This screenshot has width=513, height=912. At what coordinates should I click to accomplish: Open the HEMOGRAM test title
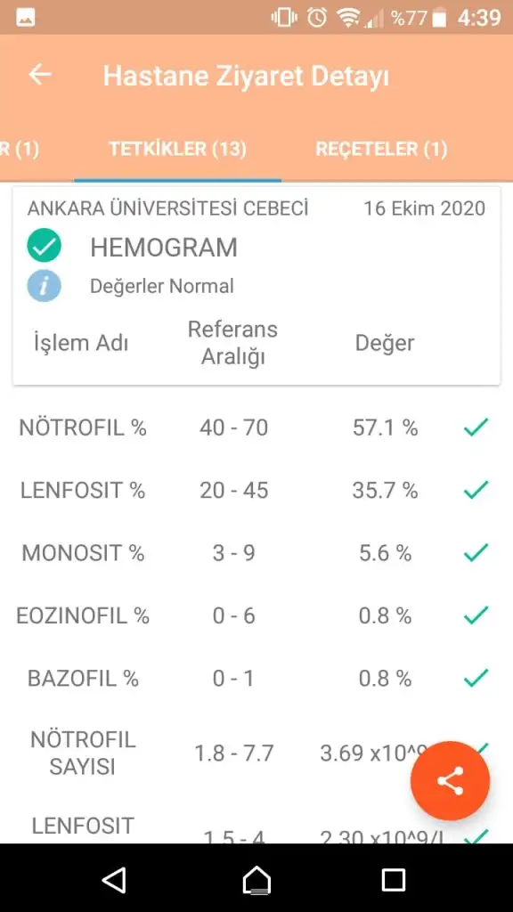pyautogui.click(x=164, y=248)
